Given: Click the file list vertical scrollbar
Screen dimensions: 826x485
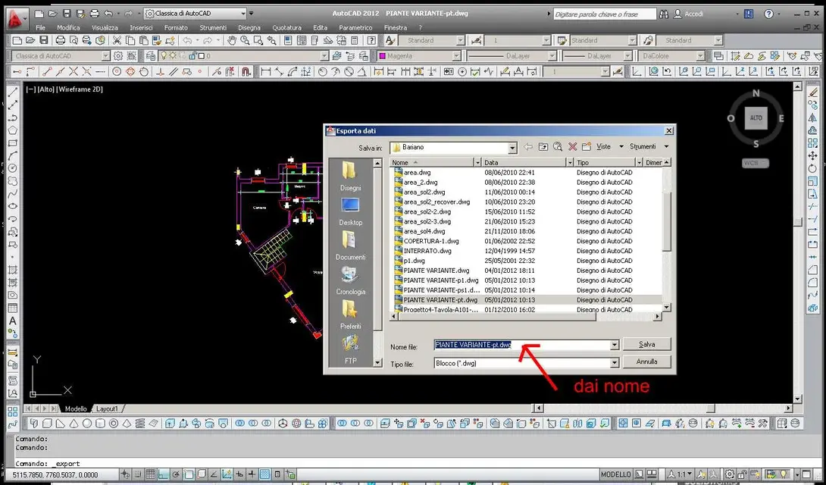Looking at the screenshot, I should coord(666,236).
